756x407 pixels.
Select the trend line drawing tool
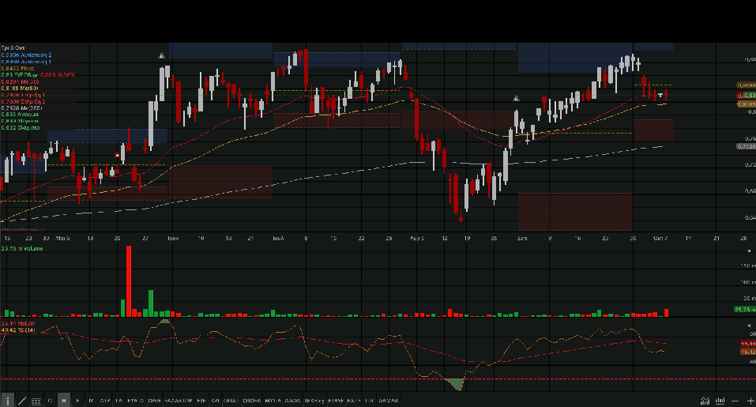click(21, 401)
